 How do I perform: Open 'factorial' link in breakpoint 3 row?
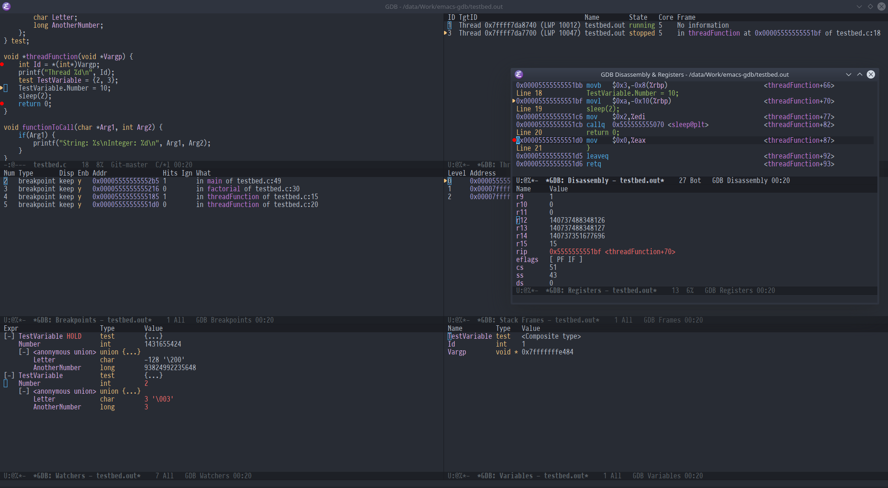coord(224,189)
